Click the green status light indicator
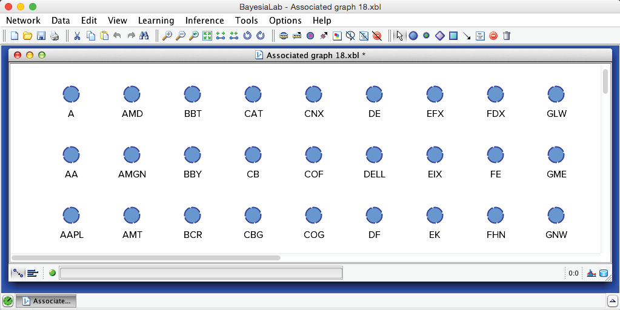 point(52,273)
